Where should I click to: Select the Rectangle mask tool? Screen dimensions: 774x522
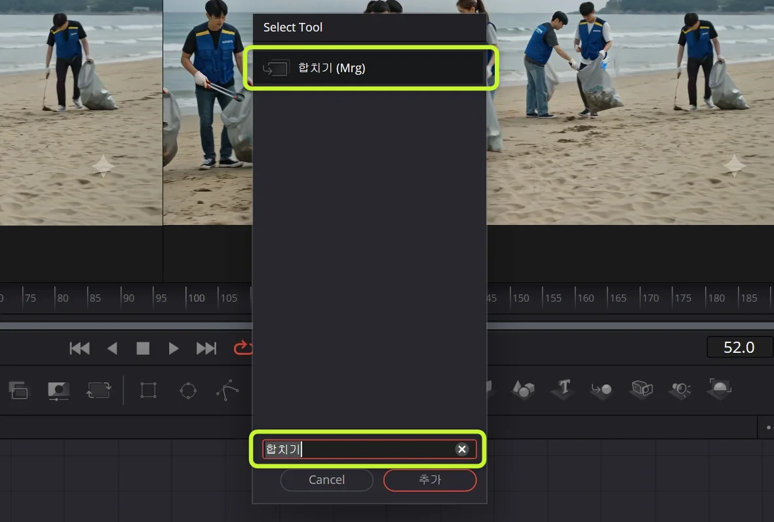coord(148,390)
